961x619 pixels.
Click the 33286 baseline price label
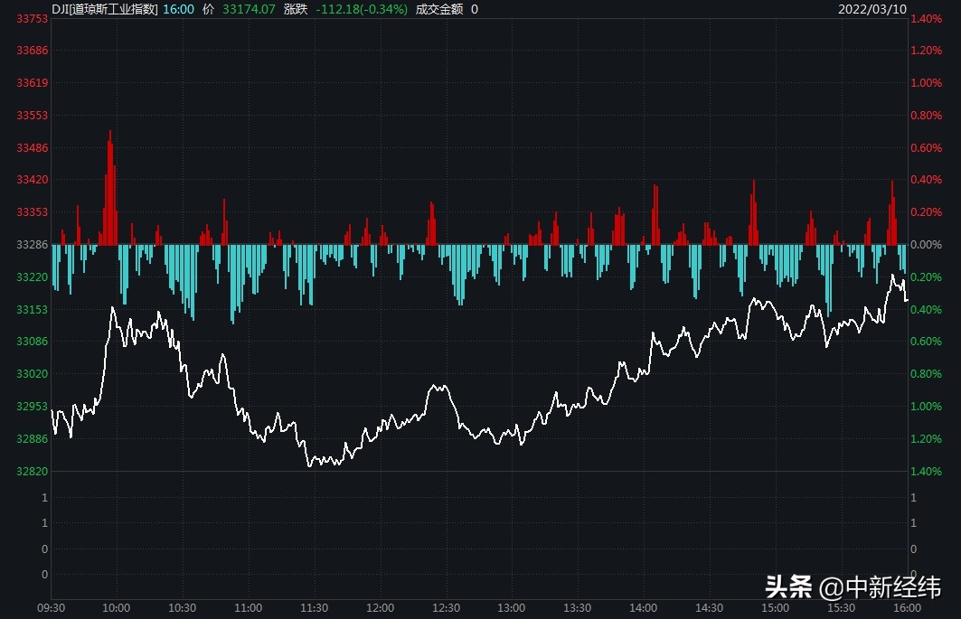33,245
